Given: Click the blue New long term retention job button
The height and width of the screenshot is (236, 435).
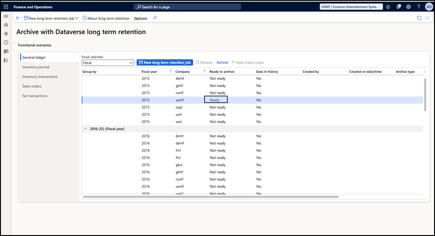Looking at the screenshot, I should (165, 63).
